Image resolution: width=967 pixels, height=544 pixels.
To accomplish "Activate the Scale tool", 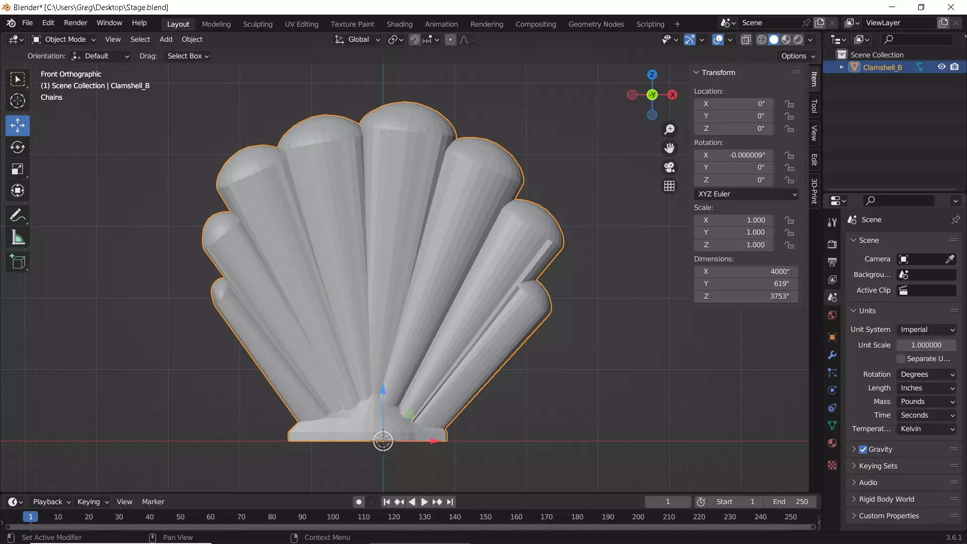I will 18,169.
